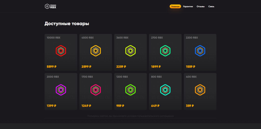The image size is (261, 129).
Task: Click the 649 ₽ price
Action: pos(155,106)
